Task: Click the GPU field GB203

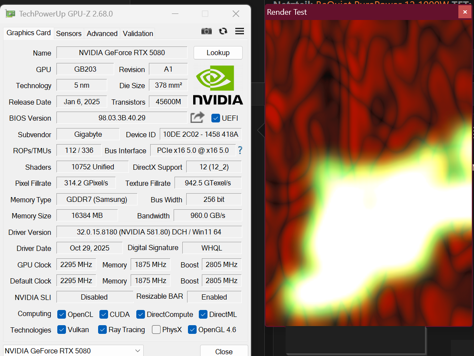Action: [85, 69]
